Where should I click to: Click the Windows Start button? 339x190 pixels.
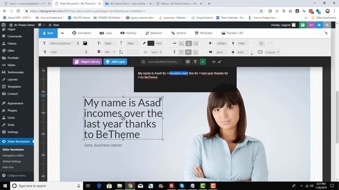[x=5, y=186]
